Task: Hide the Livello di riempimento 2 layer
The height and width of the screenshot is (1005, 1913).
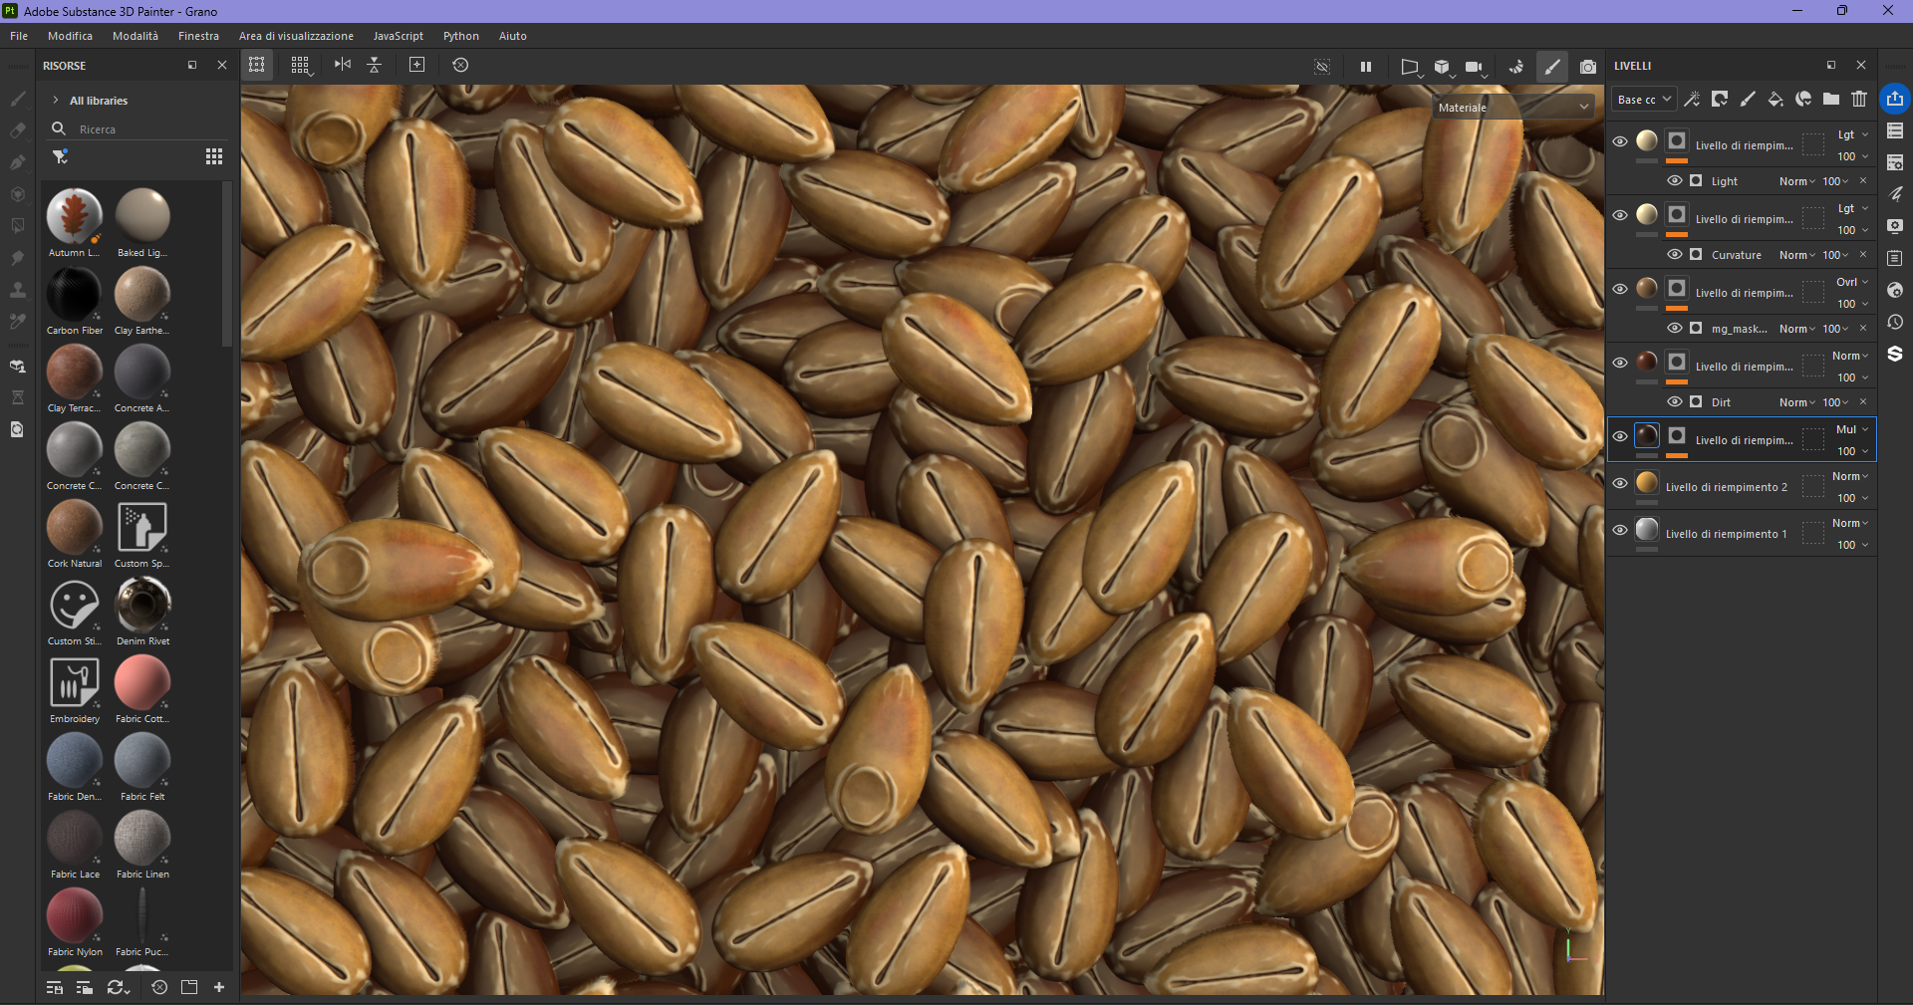Action: coord(1620,484)
